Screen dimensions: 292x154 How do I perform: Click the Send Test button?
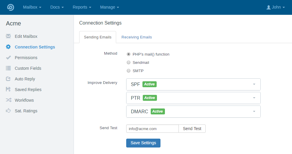192,129
